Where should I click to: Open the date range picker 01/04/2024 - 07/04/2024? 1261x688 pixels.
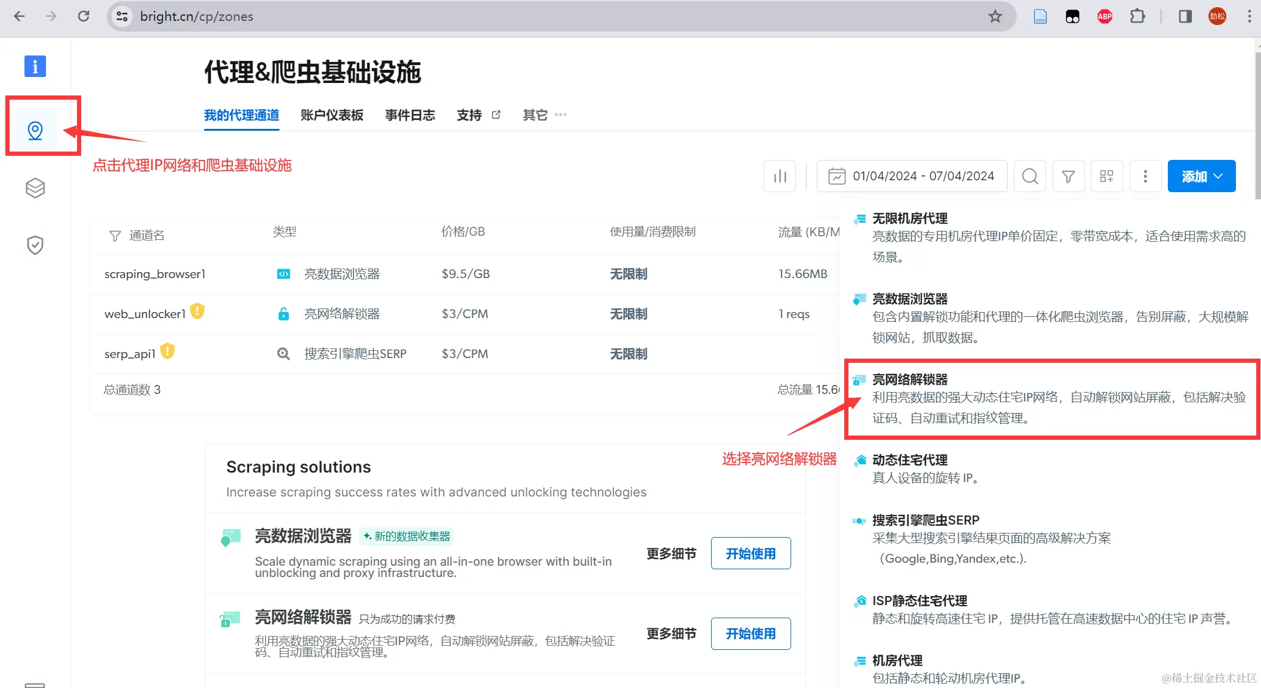912,176
